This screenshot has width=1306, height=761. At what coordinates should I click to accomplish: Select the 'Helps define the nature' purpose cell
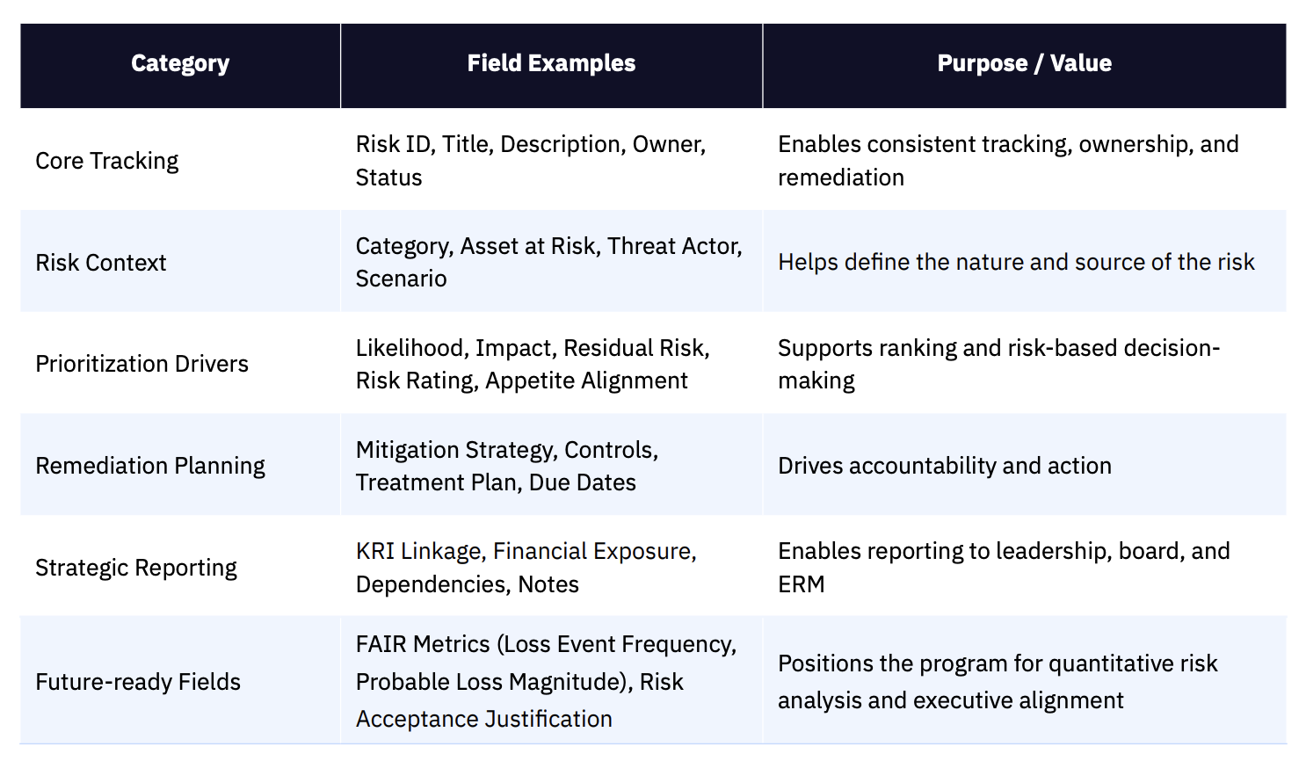1016,263
